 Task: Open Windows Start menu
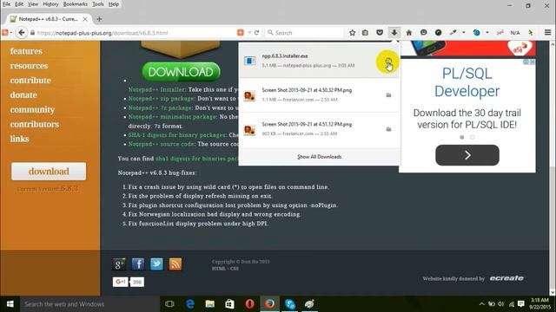click(x=10, y=304)
